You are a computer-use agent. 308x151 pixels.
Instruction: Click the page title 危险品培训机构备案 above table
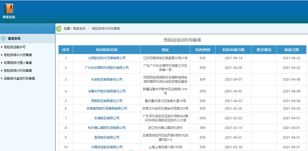coord(182,40)
